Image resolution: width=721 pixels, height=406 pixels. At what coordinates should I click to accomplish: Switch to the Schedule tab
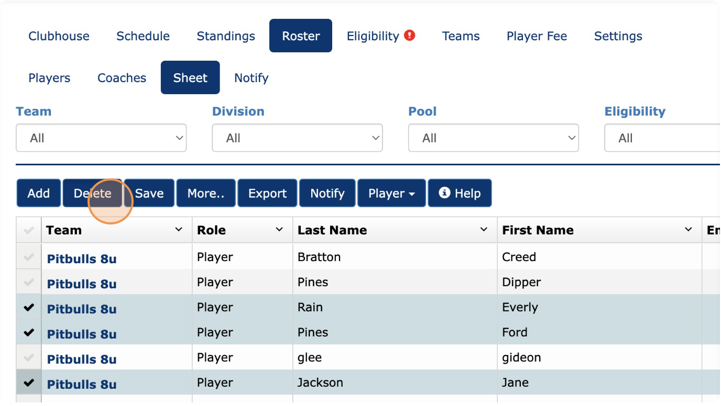click(143, 36)
